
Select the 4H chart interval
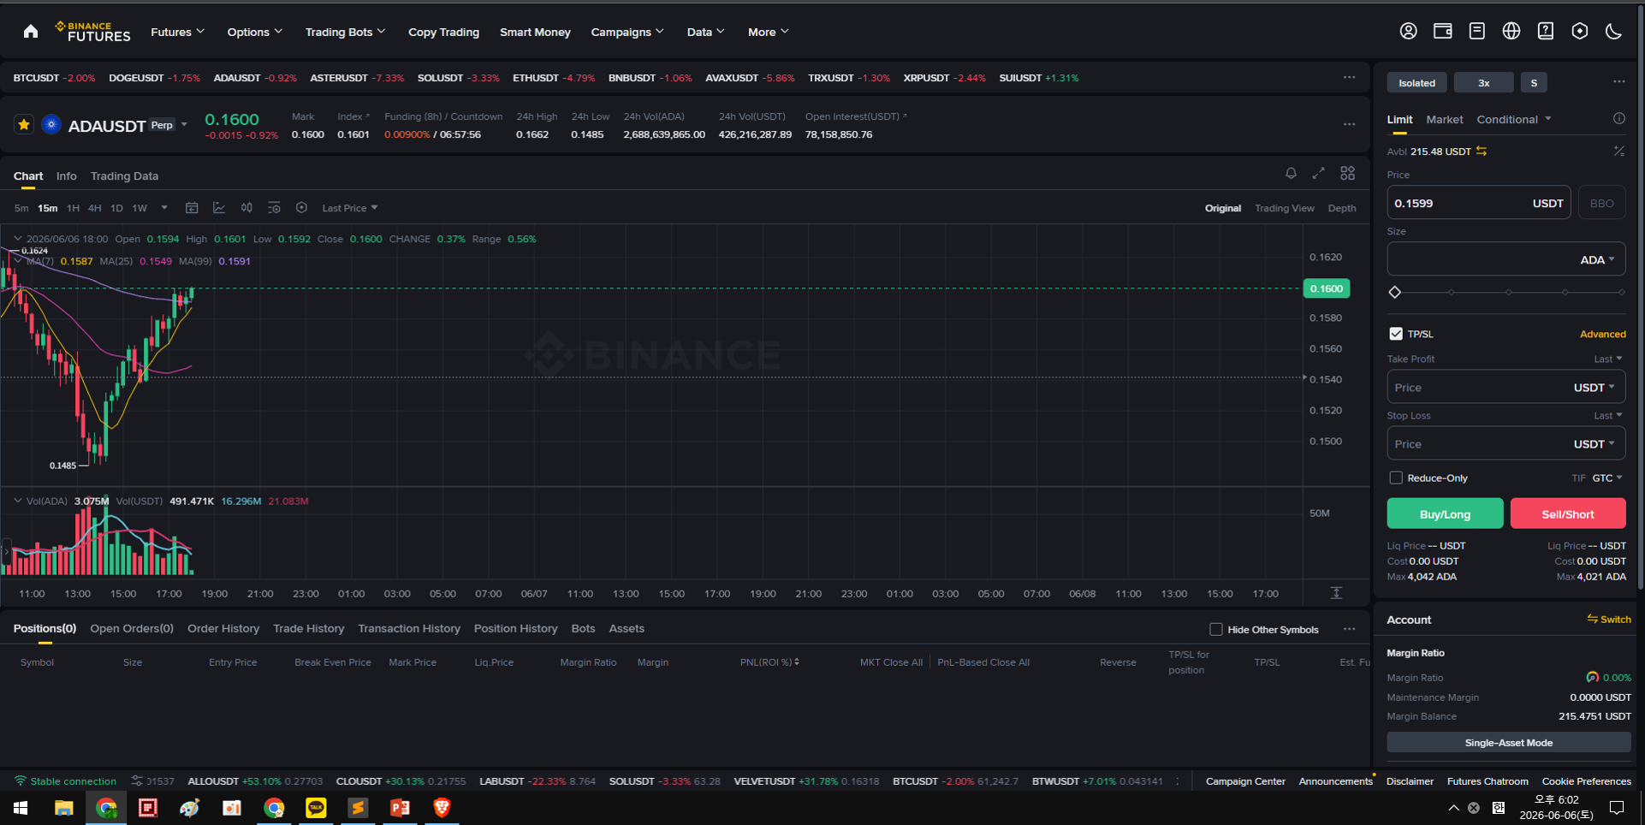[x=94, y=208]
